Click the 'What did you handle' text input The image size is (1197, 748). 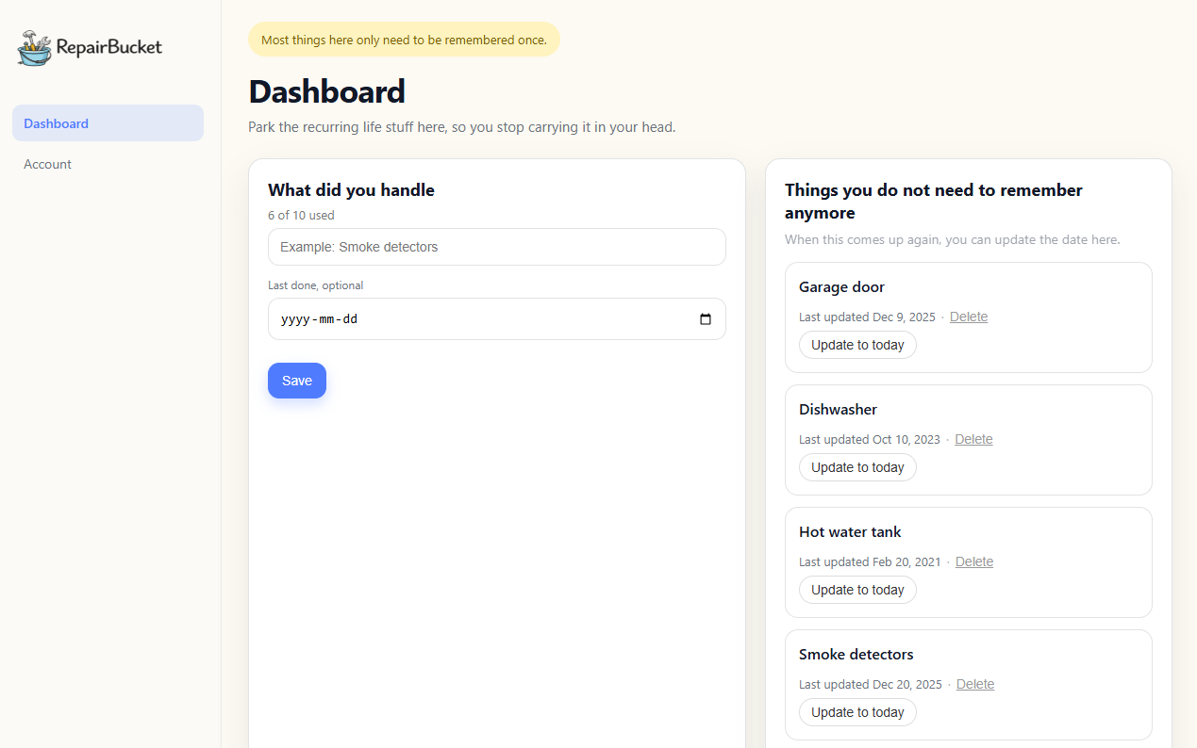(496, 247)
